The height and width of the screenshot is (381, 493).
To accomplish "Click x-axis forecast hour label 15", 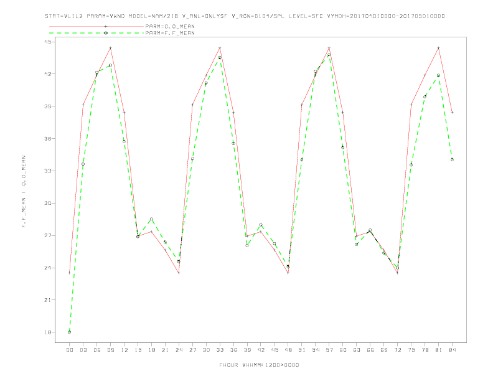I will pyautogui.click(x=138, y=350).
